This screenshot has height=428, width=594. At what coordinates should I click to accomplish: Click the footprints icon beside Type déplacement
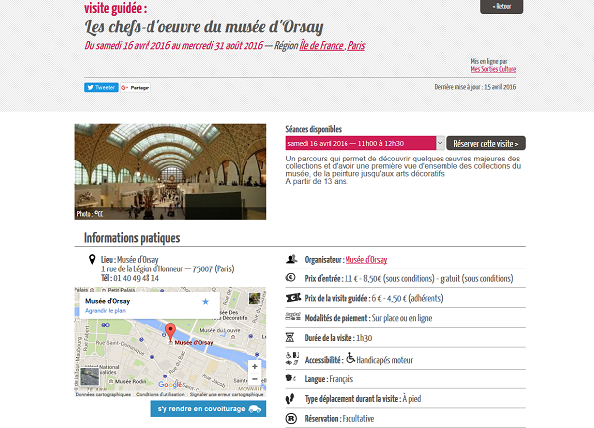(290, 398)
